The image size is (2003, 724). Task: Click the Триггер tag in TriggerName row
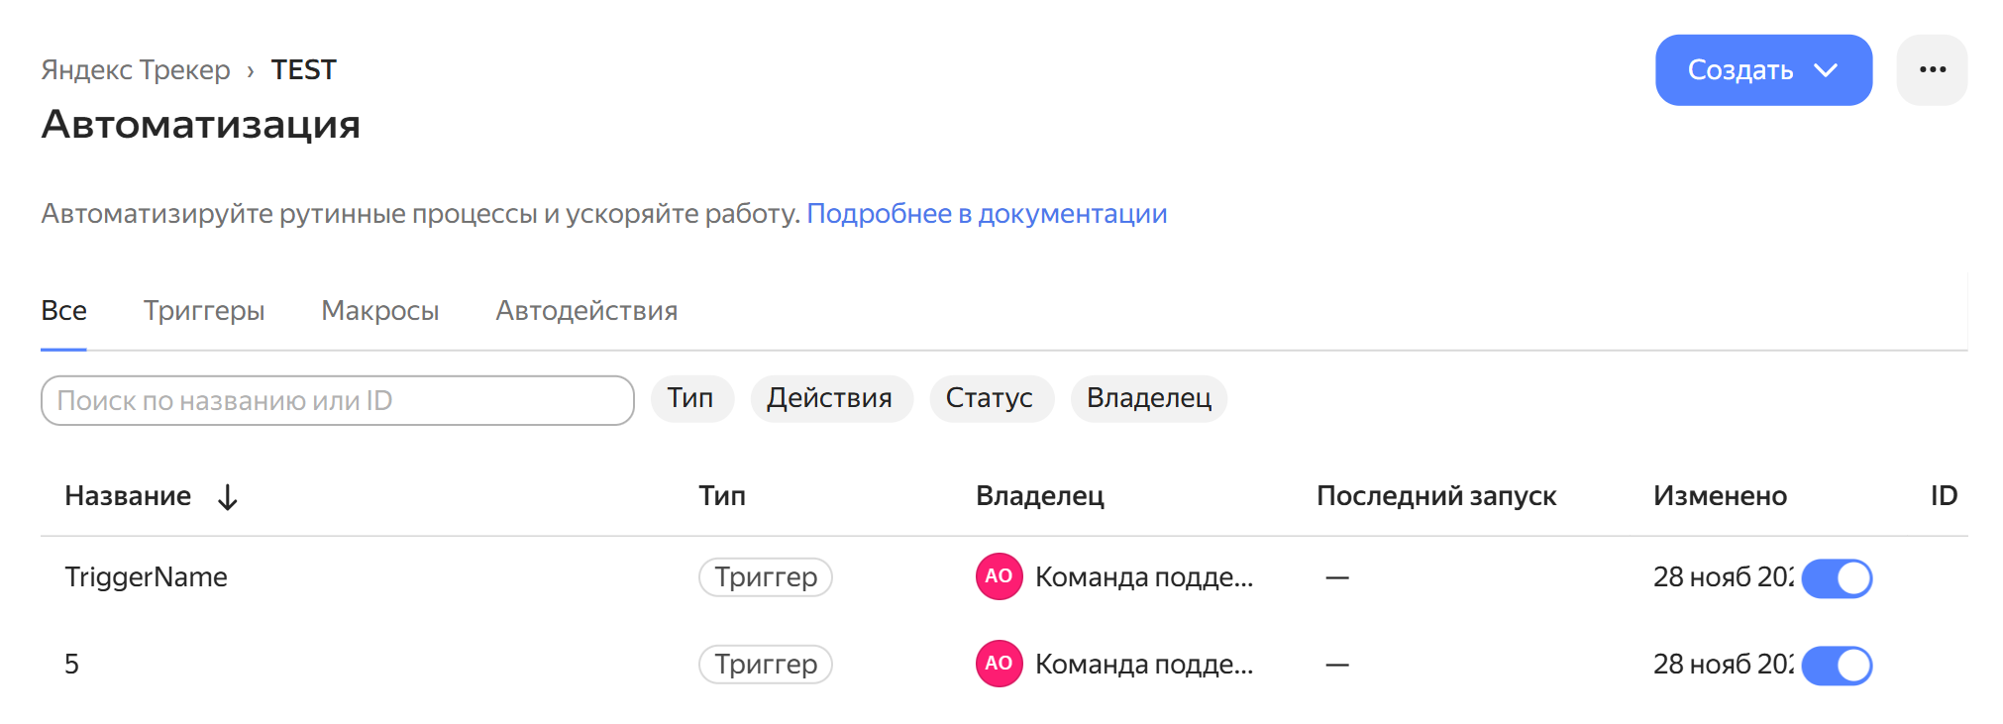(x=766, y=577)
